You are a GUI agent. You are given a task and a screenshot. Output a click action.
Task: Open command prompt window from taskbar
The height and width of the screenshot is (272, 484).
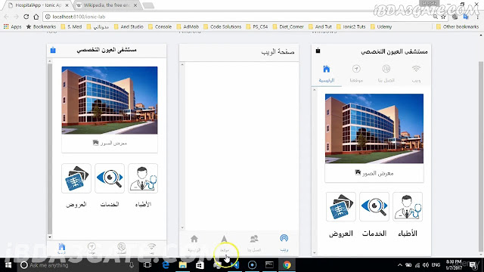coord(269,265)
